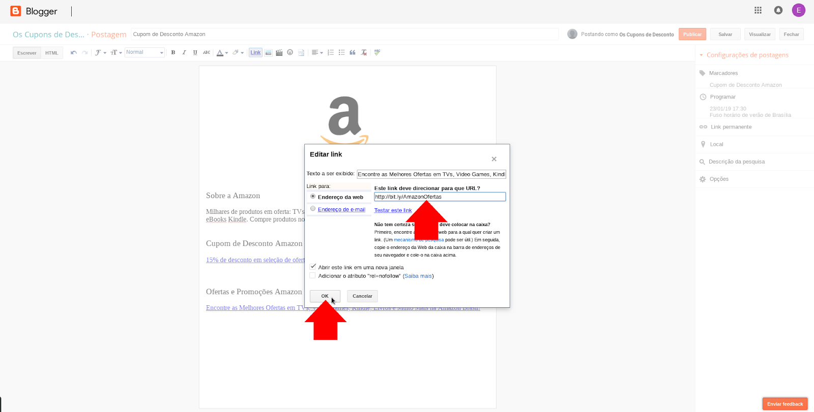Click the Fechar button
Viewport: 814px width, 412px height.
pyautogui.click(x=792, y=34)
